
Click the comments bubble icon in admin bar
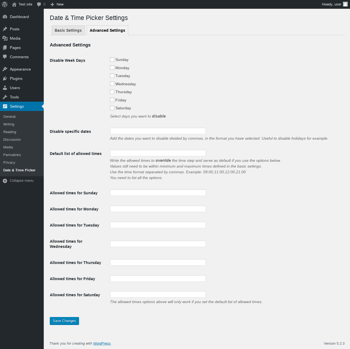point(39,4)
